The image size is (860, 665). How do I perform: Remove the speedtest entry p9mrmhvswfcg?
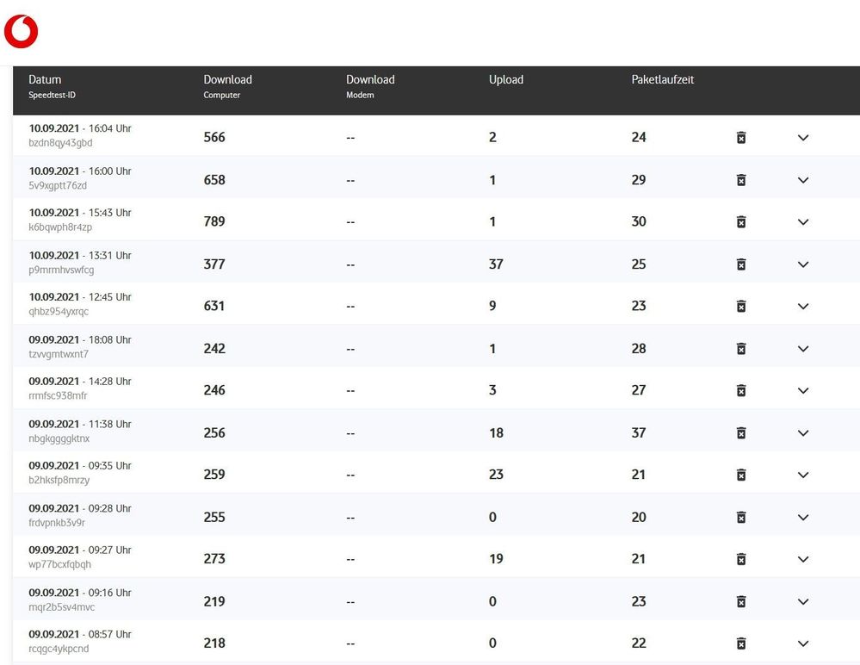click(x=741, y=264)
